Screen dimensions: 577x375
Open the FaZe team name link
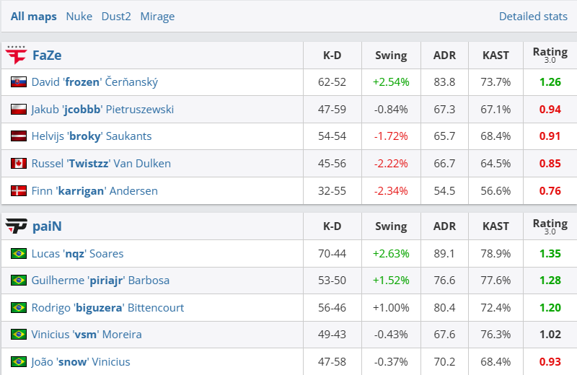coord(47,55)
